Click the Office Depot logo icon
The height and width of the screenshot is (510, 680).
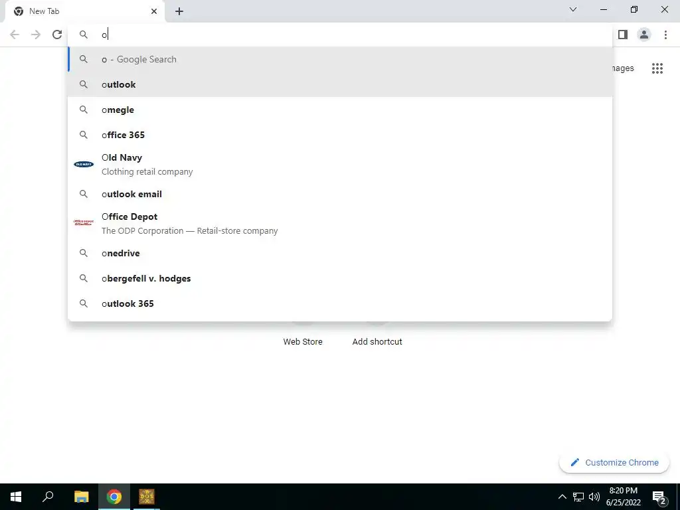84,223
